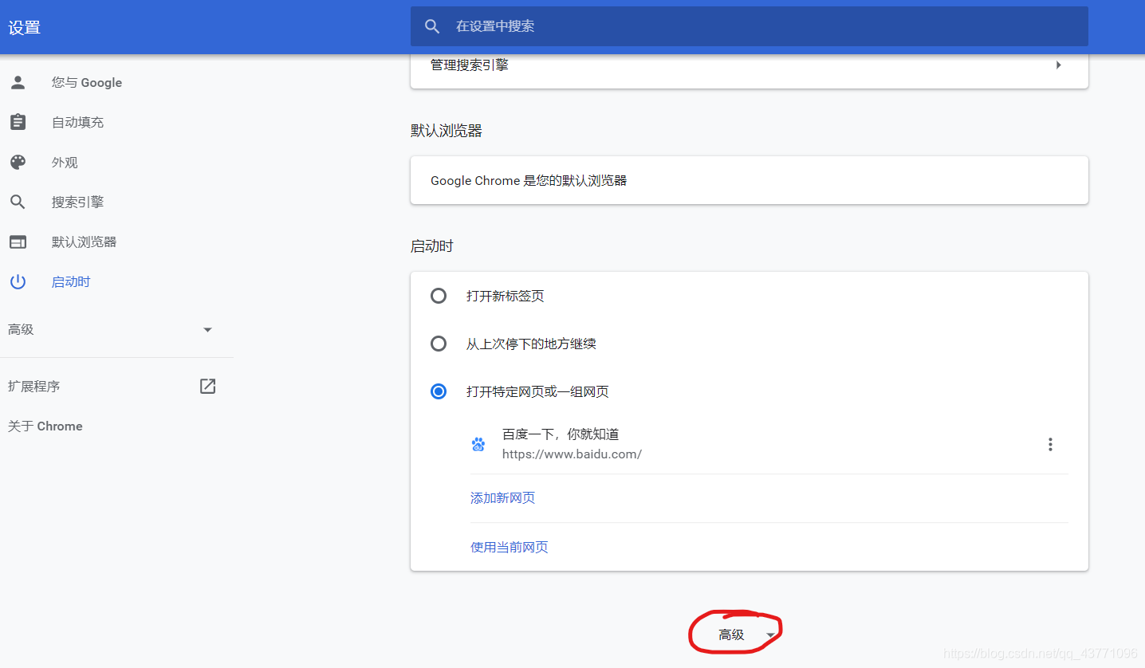Viewport: 1145px width, 668px height.
Task: Focus the 在设置中搜索 search field
Action: (750, 26)
